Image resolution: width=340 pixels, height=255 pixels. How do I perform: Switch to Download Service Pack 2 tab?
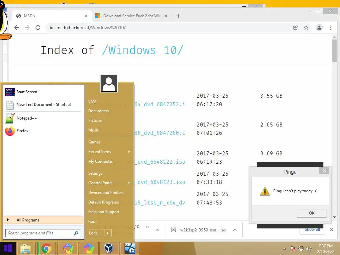pyautogui.click(x=131, y=16)
